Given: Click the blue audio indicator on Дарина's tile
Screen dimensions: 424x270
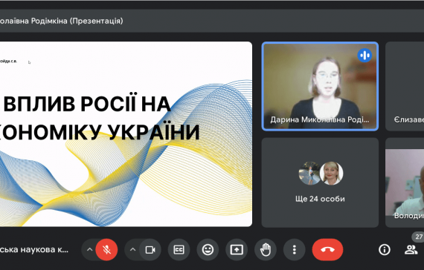Looking at the screenshot, I should (364, 56).
